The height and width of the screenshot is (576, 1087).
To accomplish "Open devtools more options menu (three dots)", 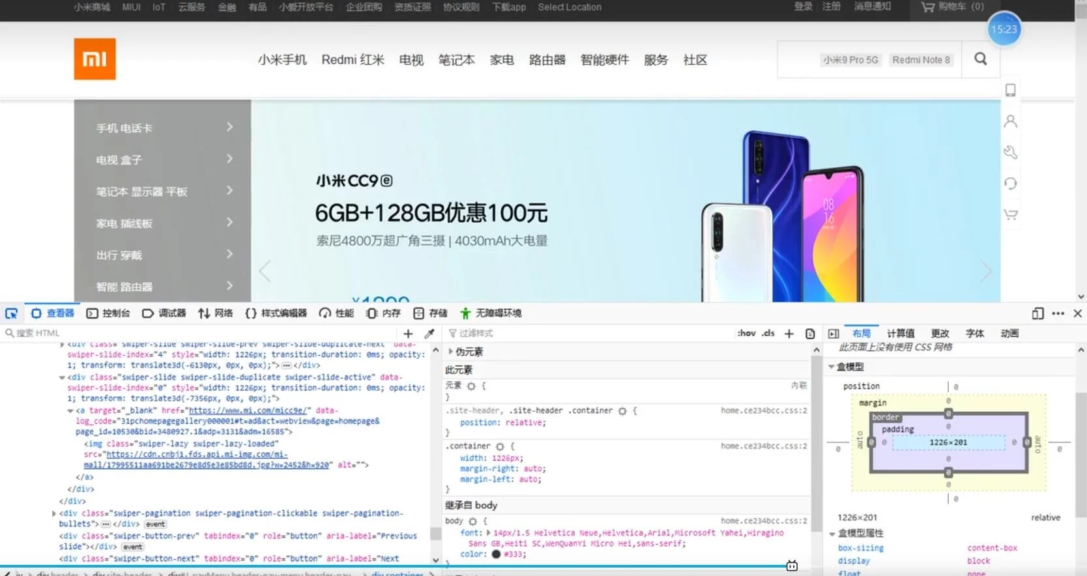I will [1058, 313].
